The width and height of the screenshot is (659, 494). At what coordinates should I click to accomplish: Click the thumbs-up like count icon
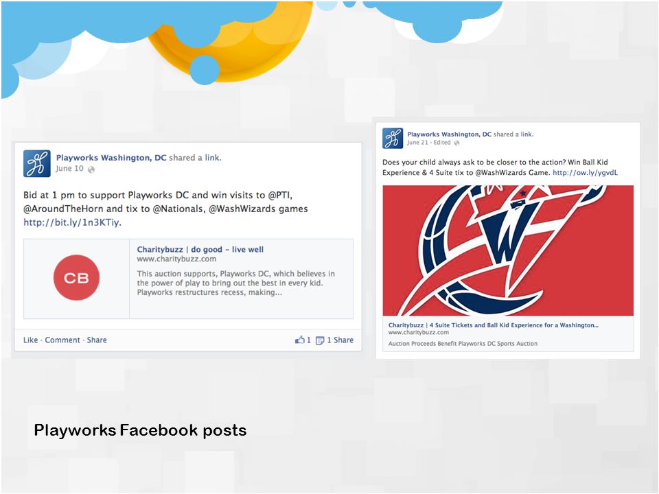[x=300, y=340]
